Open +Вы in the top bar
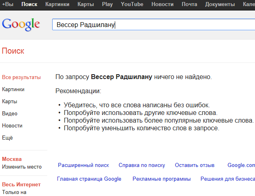 click(8, 4)
